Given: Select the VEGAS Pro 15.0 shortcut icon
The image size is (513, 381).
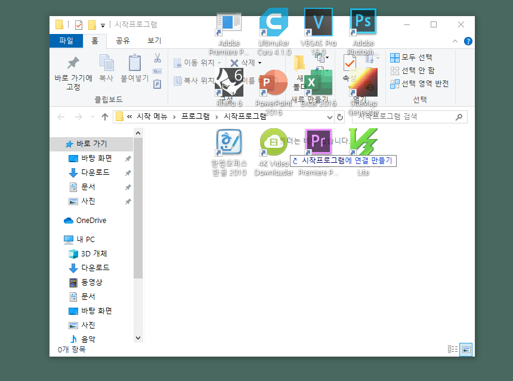Looking at the screenshot, I should (x=319, y=21).
